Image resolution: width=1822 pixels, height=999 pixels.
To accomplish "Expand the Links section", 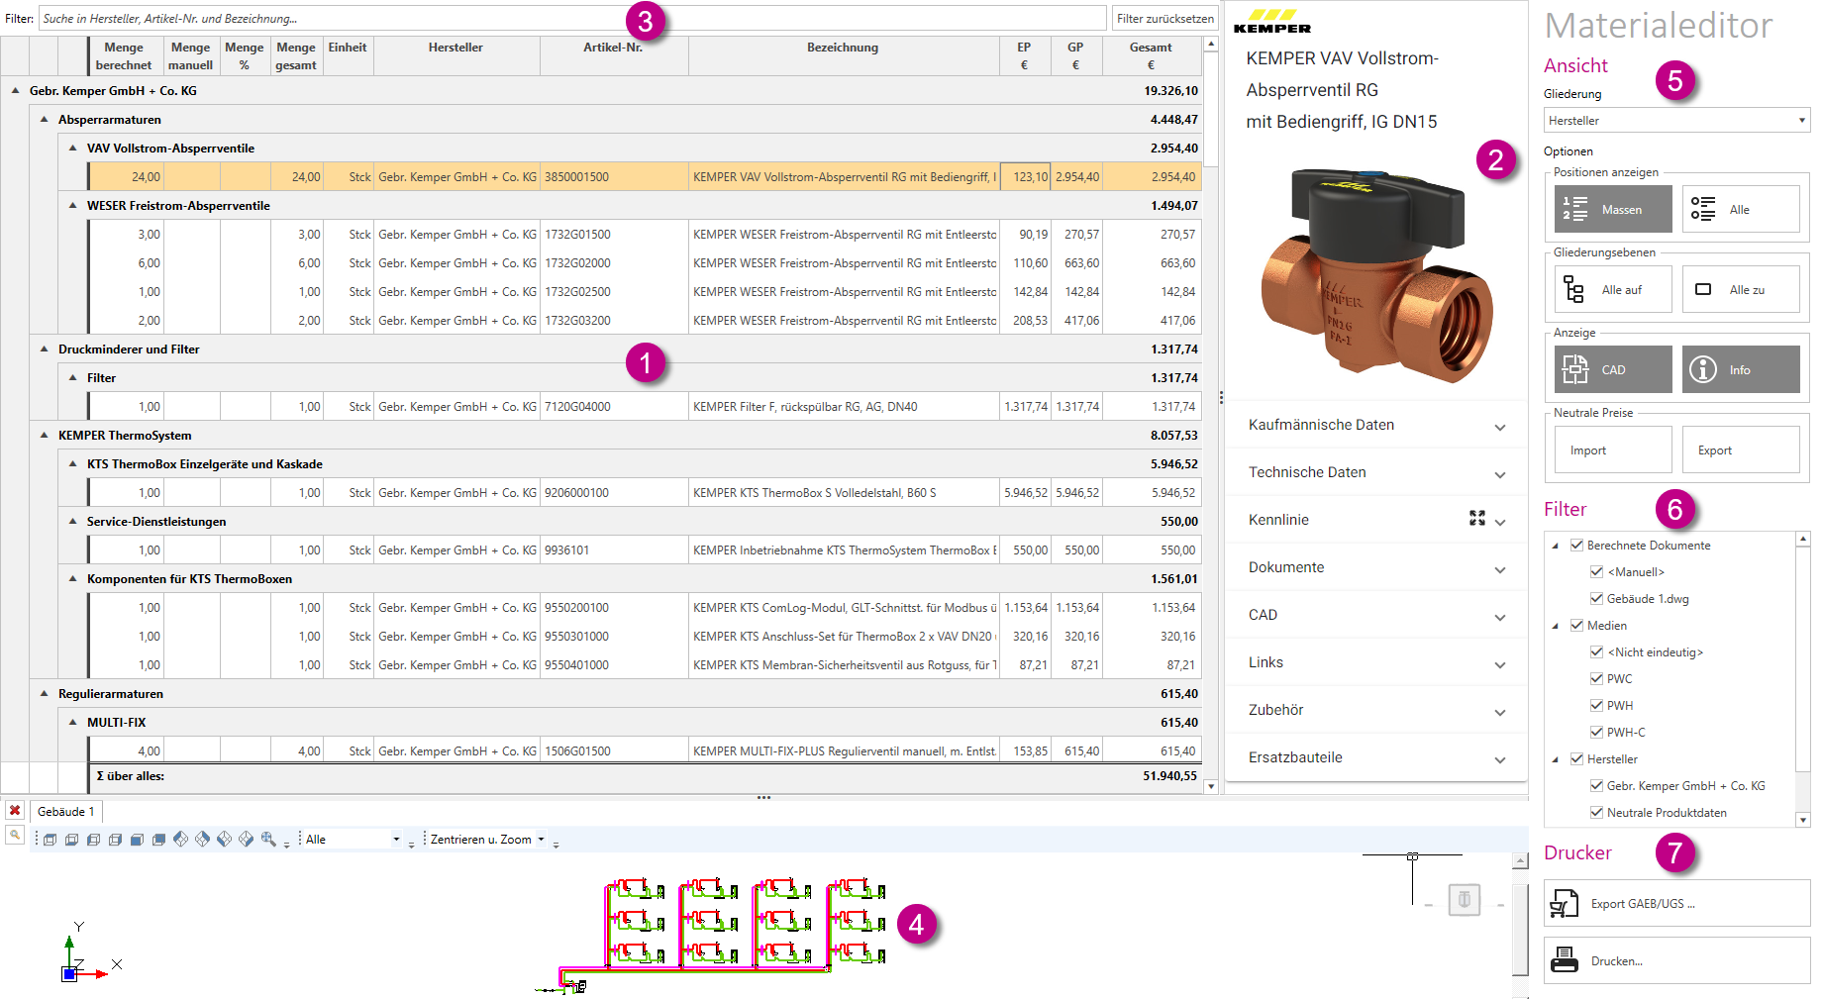I will pos(1376,662).
